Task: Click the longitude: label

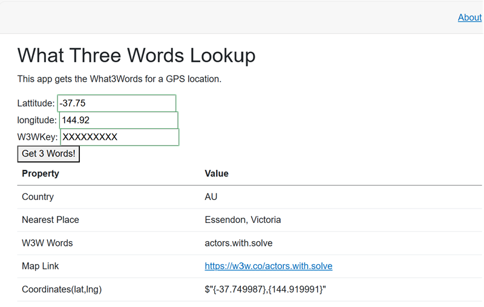Action: pos(37,120)
